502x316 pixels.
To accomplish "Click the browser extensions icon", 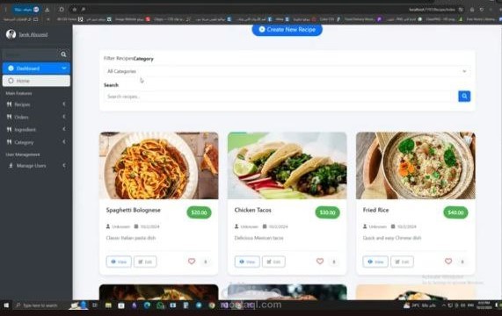I will pos(62,10).
